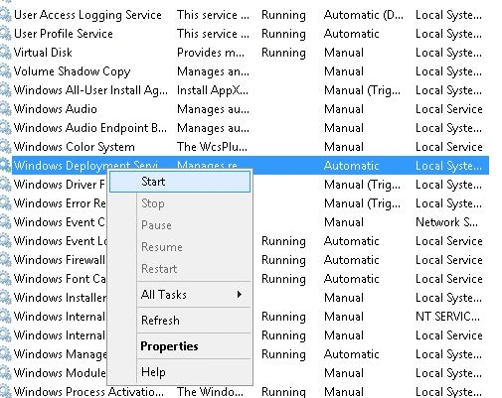This screenshot has height=398, width=502.
Task: Click 'Install AppX...' description text
Action: 213,90
